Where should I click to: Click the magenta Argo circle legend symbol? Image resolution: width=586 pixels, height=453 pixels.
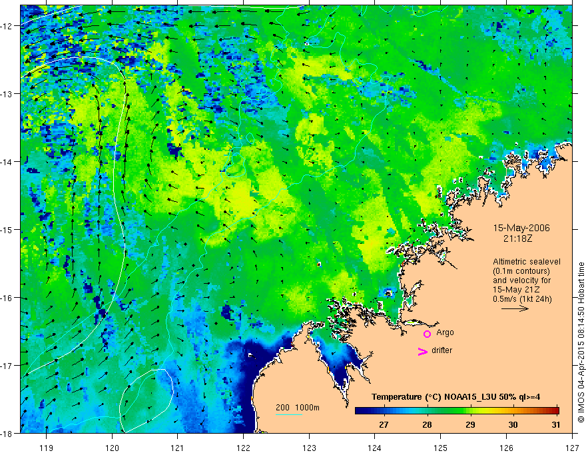[x=427, y=334]
